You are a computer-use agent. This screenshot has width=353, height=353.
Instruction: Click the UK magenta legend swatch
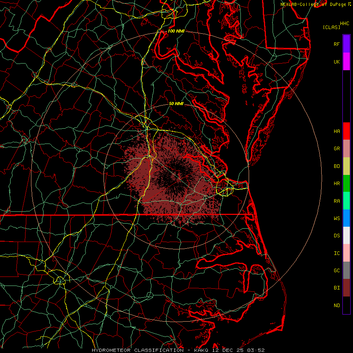[346, 61]
